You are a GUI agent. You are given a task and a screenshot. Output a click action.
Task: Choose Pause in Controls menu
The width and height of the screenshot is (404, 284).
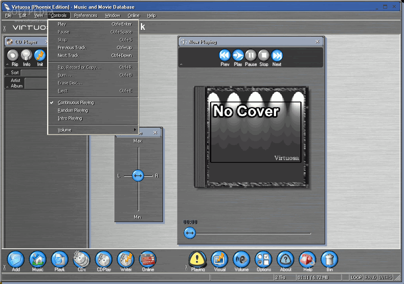(93, 32)
